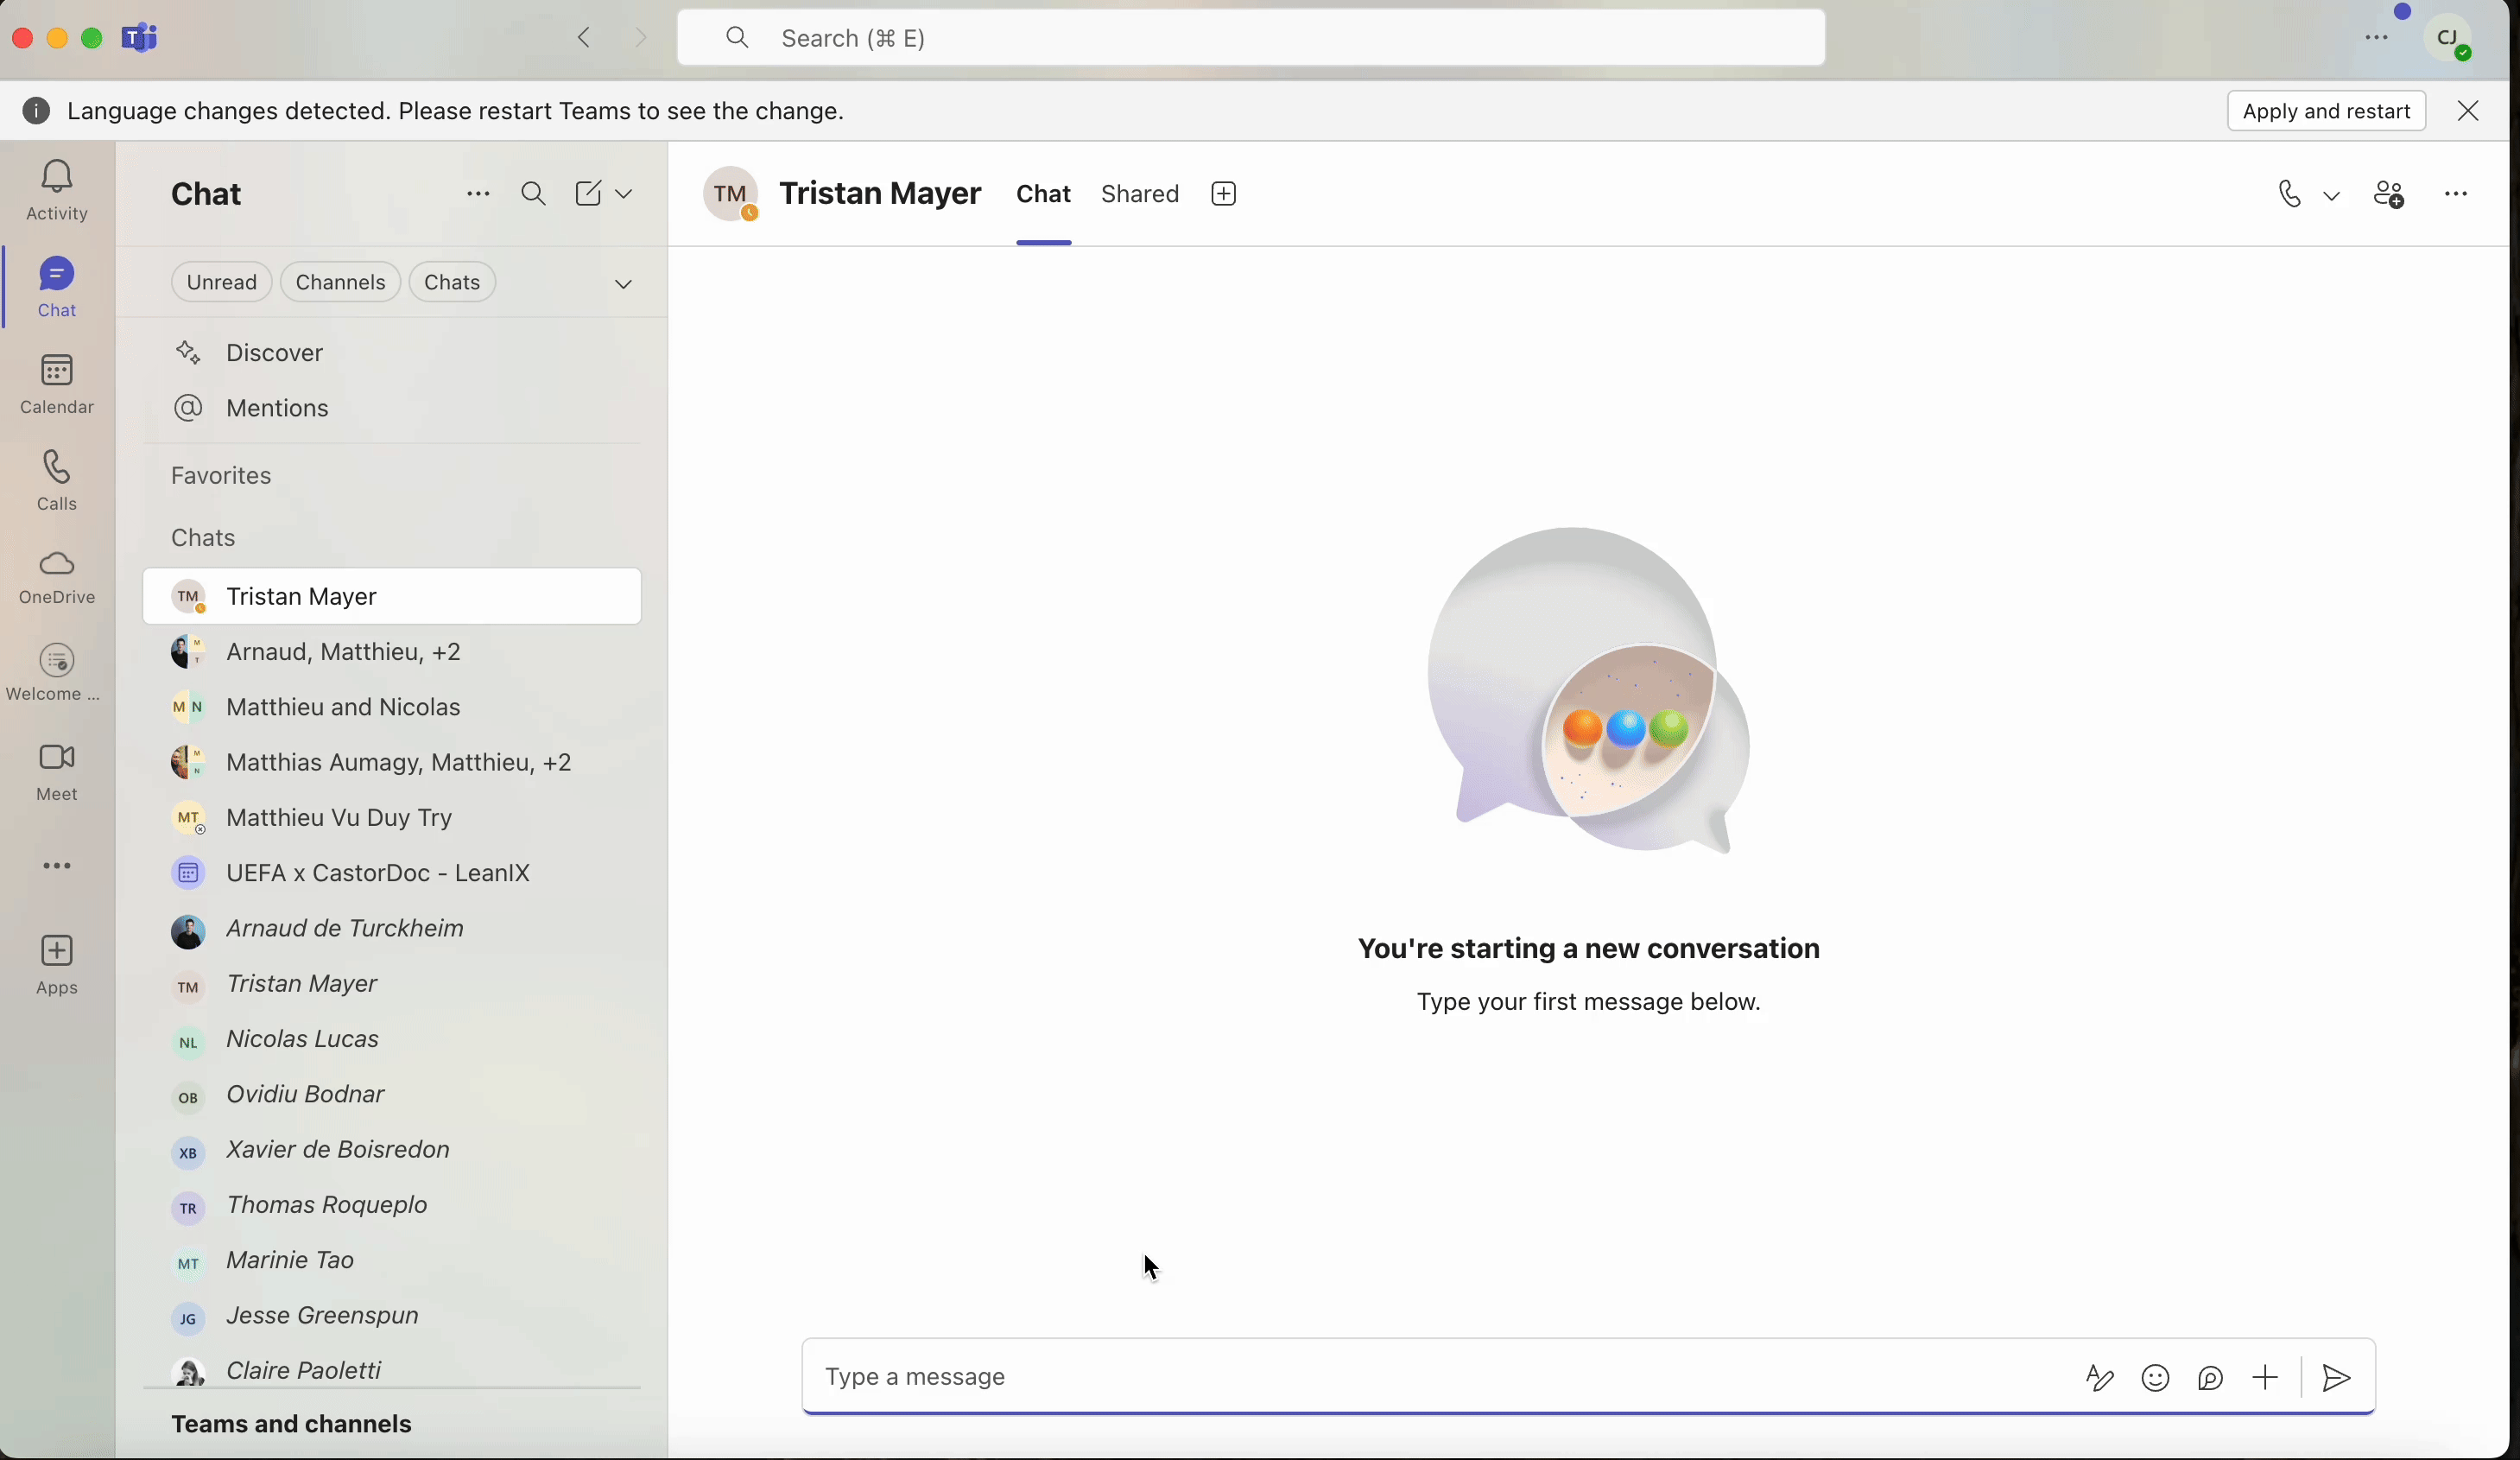Click the send message arrow

2336,1378
